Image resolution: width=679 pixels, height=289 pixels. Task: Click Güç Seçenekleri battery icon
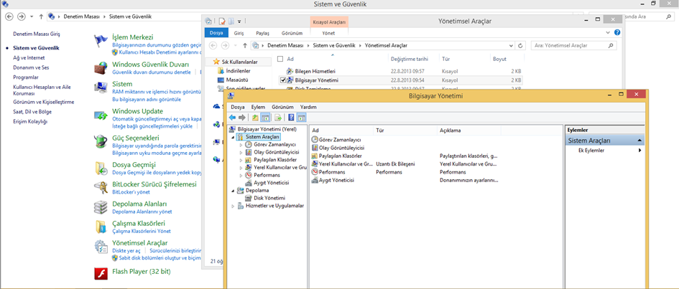(101, 141)
